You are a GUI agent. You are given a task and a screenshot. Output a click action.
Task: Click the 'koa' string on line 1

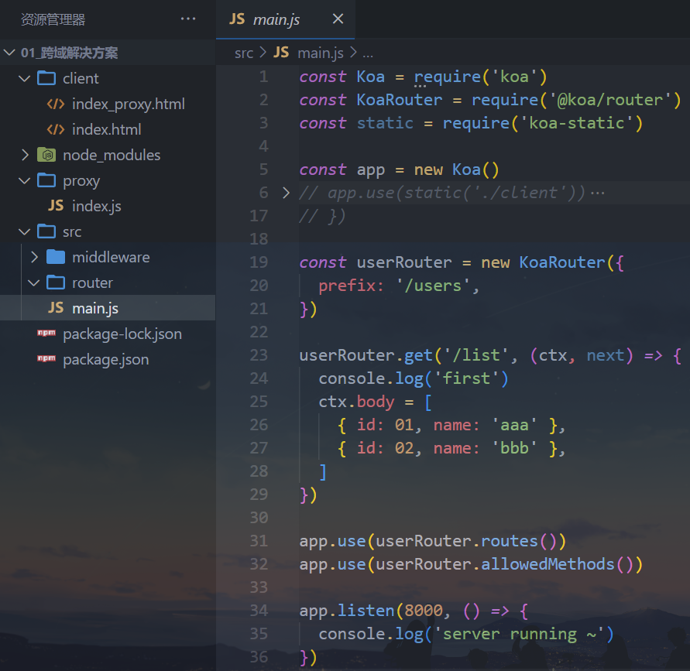point(514,77)
